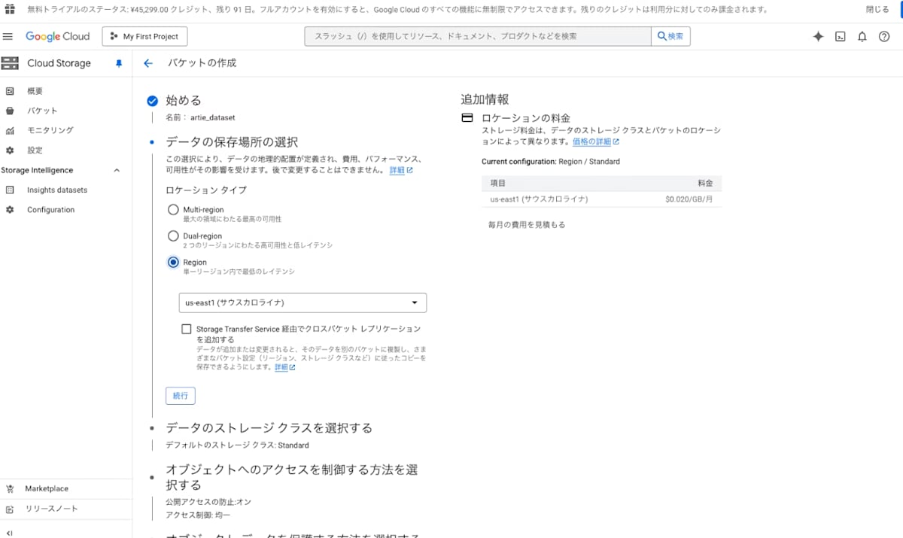
Task: Expand the 始める step header
Action: [184, 100]
